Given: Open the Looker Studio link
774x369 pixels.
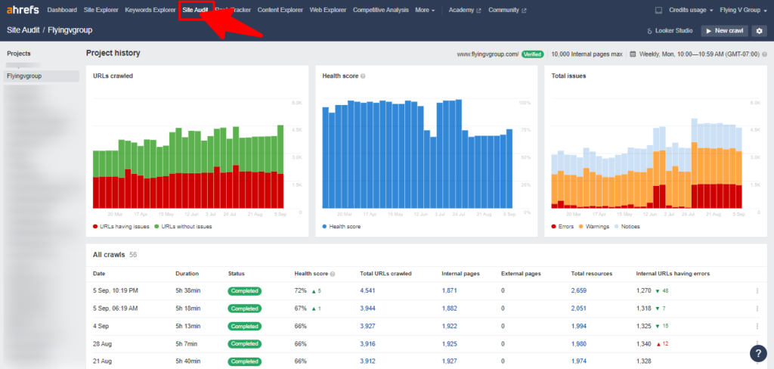Looking at the screenshot, I should tap(670, 31).
